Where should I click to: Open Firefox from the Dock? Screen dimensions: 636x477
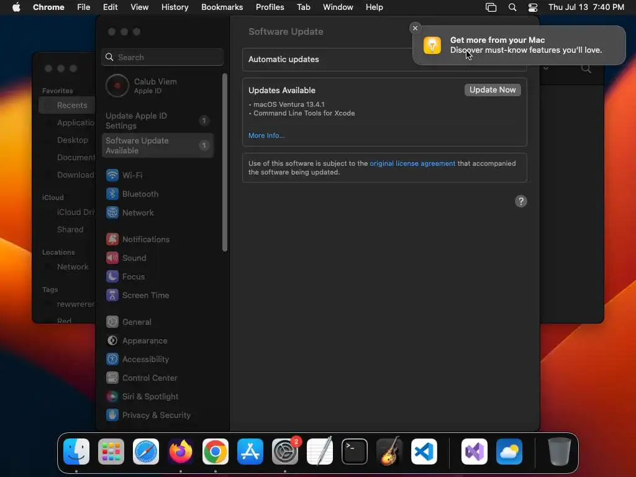click(x=181, y=452)
